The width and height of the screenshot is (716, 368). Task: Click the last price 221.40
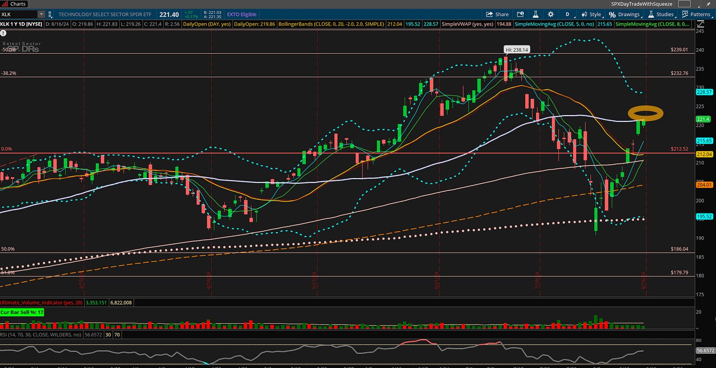(168, 14)
